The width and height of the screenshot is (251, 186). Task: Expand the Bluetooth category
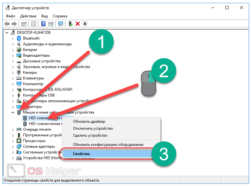pyautogui.click(x=13, y=38)
